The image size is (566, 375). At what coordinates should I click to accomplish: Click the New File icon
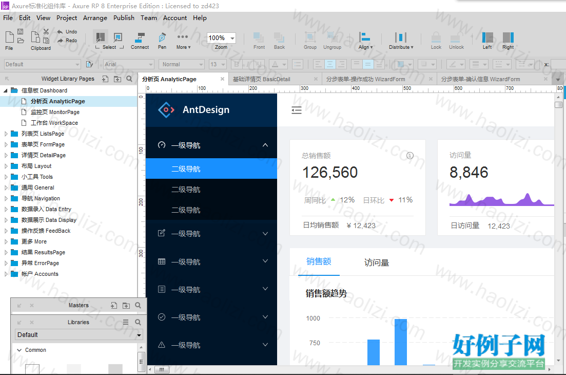pos(9,37)
